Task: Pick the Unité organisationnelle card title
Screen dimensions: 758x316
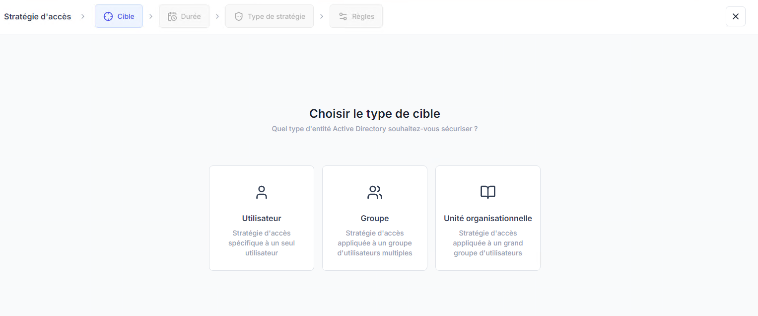Action: pos(488,219)
